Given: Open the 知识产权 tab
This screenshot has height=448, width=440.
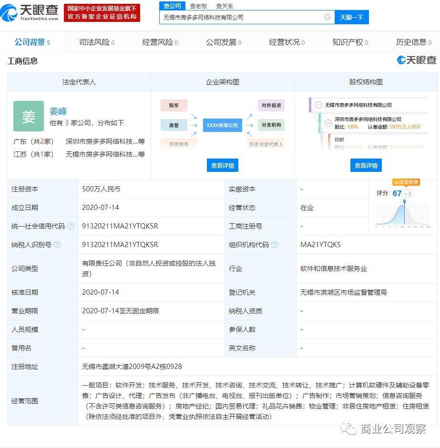Looking at the screenshot, I should (350, 42).
